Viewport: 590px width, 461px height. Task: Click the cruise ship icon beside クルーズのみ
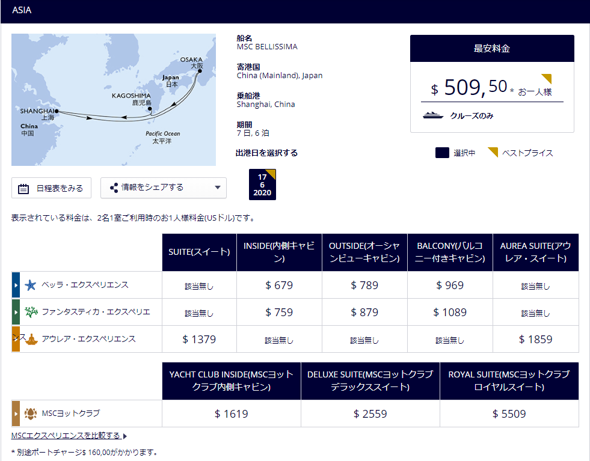pyautogui.click(x=433, y=115)
